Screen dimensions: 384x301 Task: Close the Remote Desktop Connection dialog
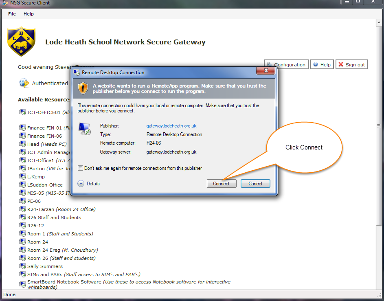[266, 71]
